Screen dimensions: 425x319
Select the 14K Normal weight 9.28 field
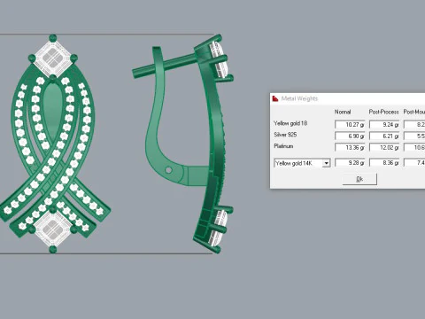[x=350, y=162]
